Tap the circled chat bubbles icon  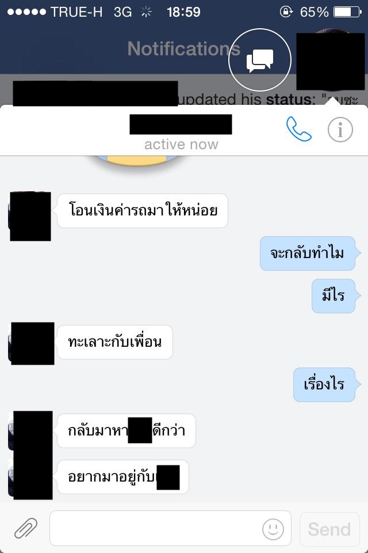[260, 60]
